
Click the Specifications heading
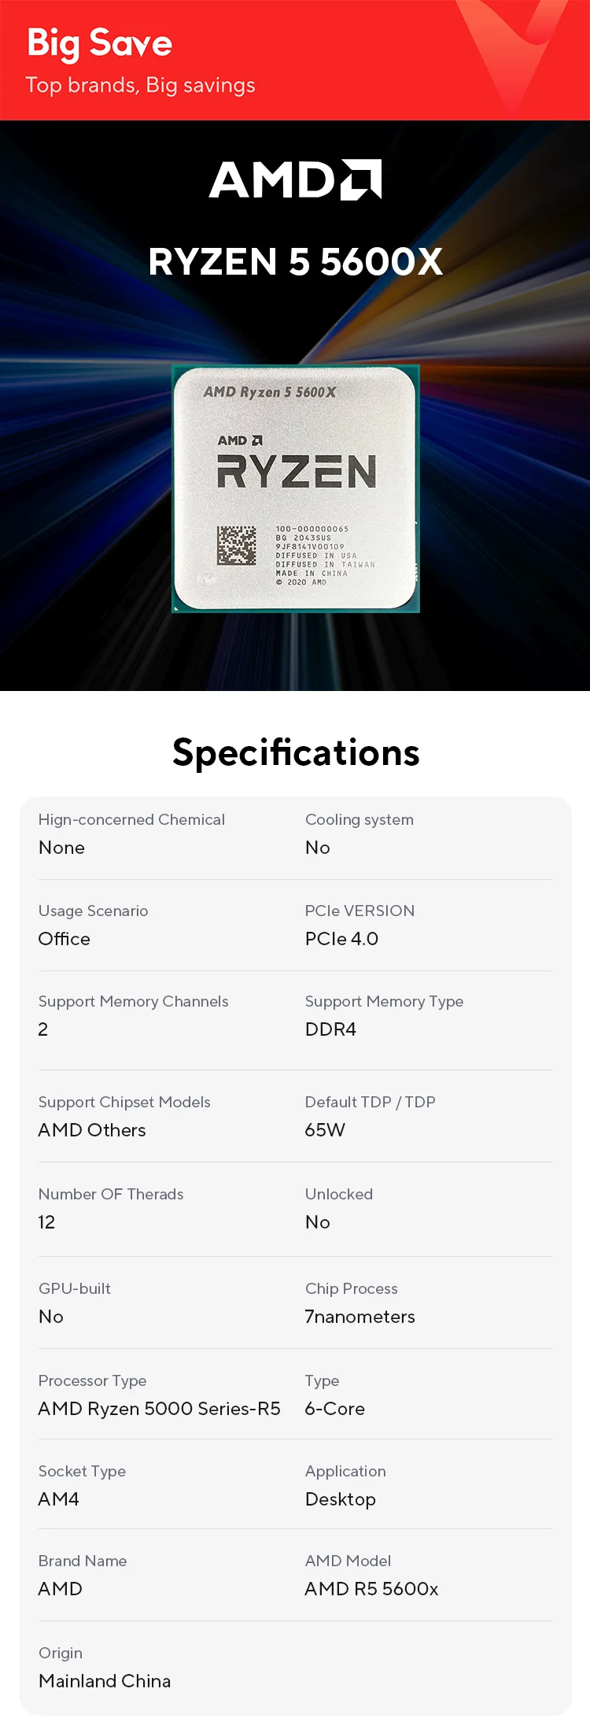(296, 752)
